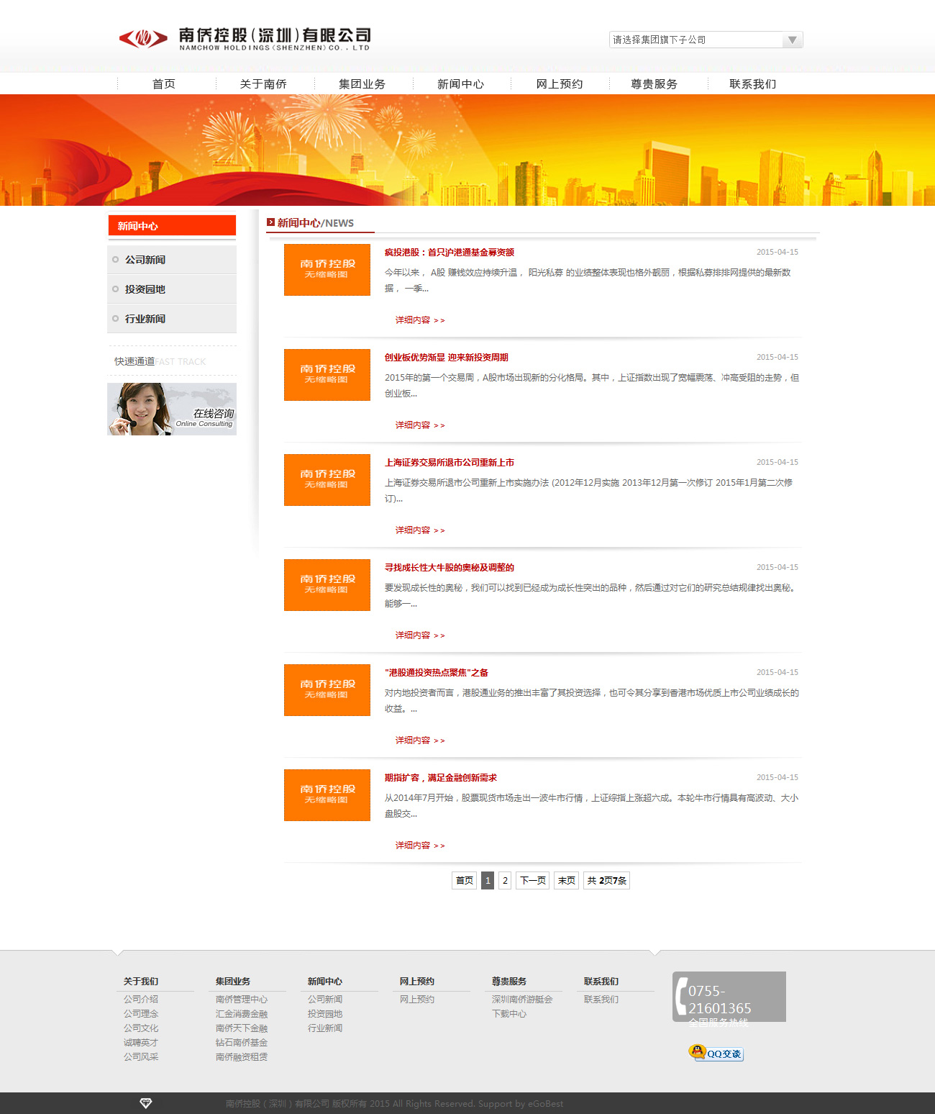Open the 请选择集团旗下子公司 combo box

pos(695,40)
